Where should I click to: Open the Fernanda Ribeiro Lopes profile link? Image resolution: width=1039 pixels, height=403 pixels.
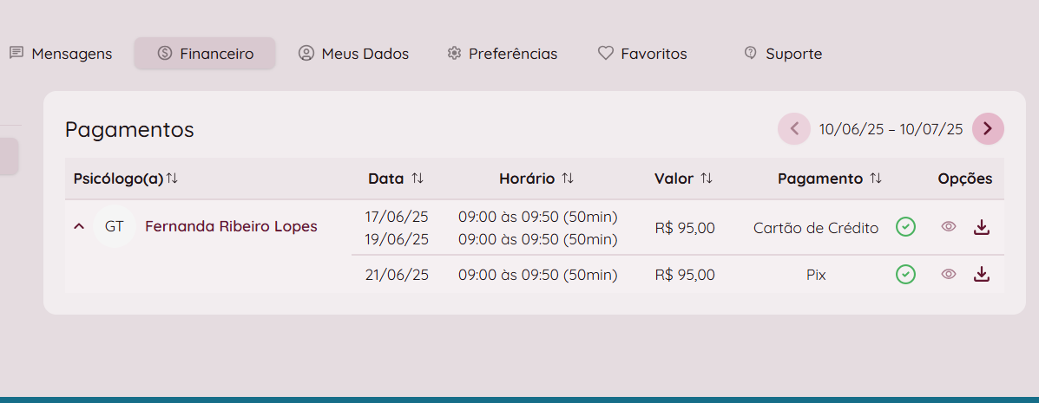[231, 227]
